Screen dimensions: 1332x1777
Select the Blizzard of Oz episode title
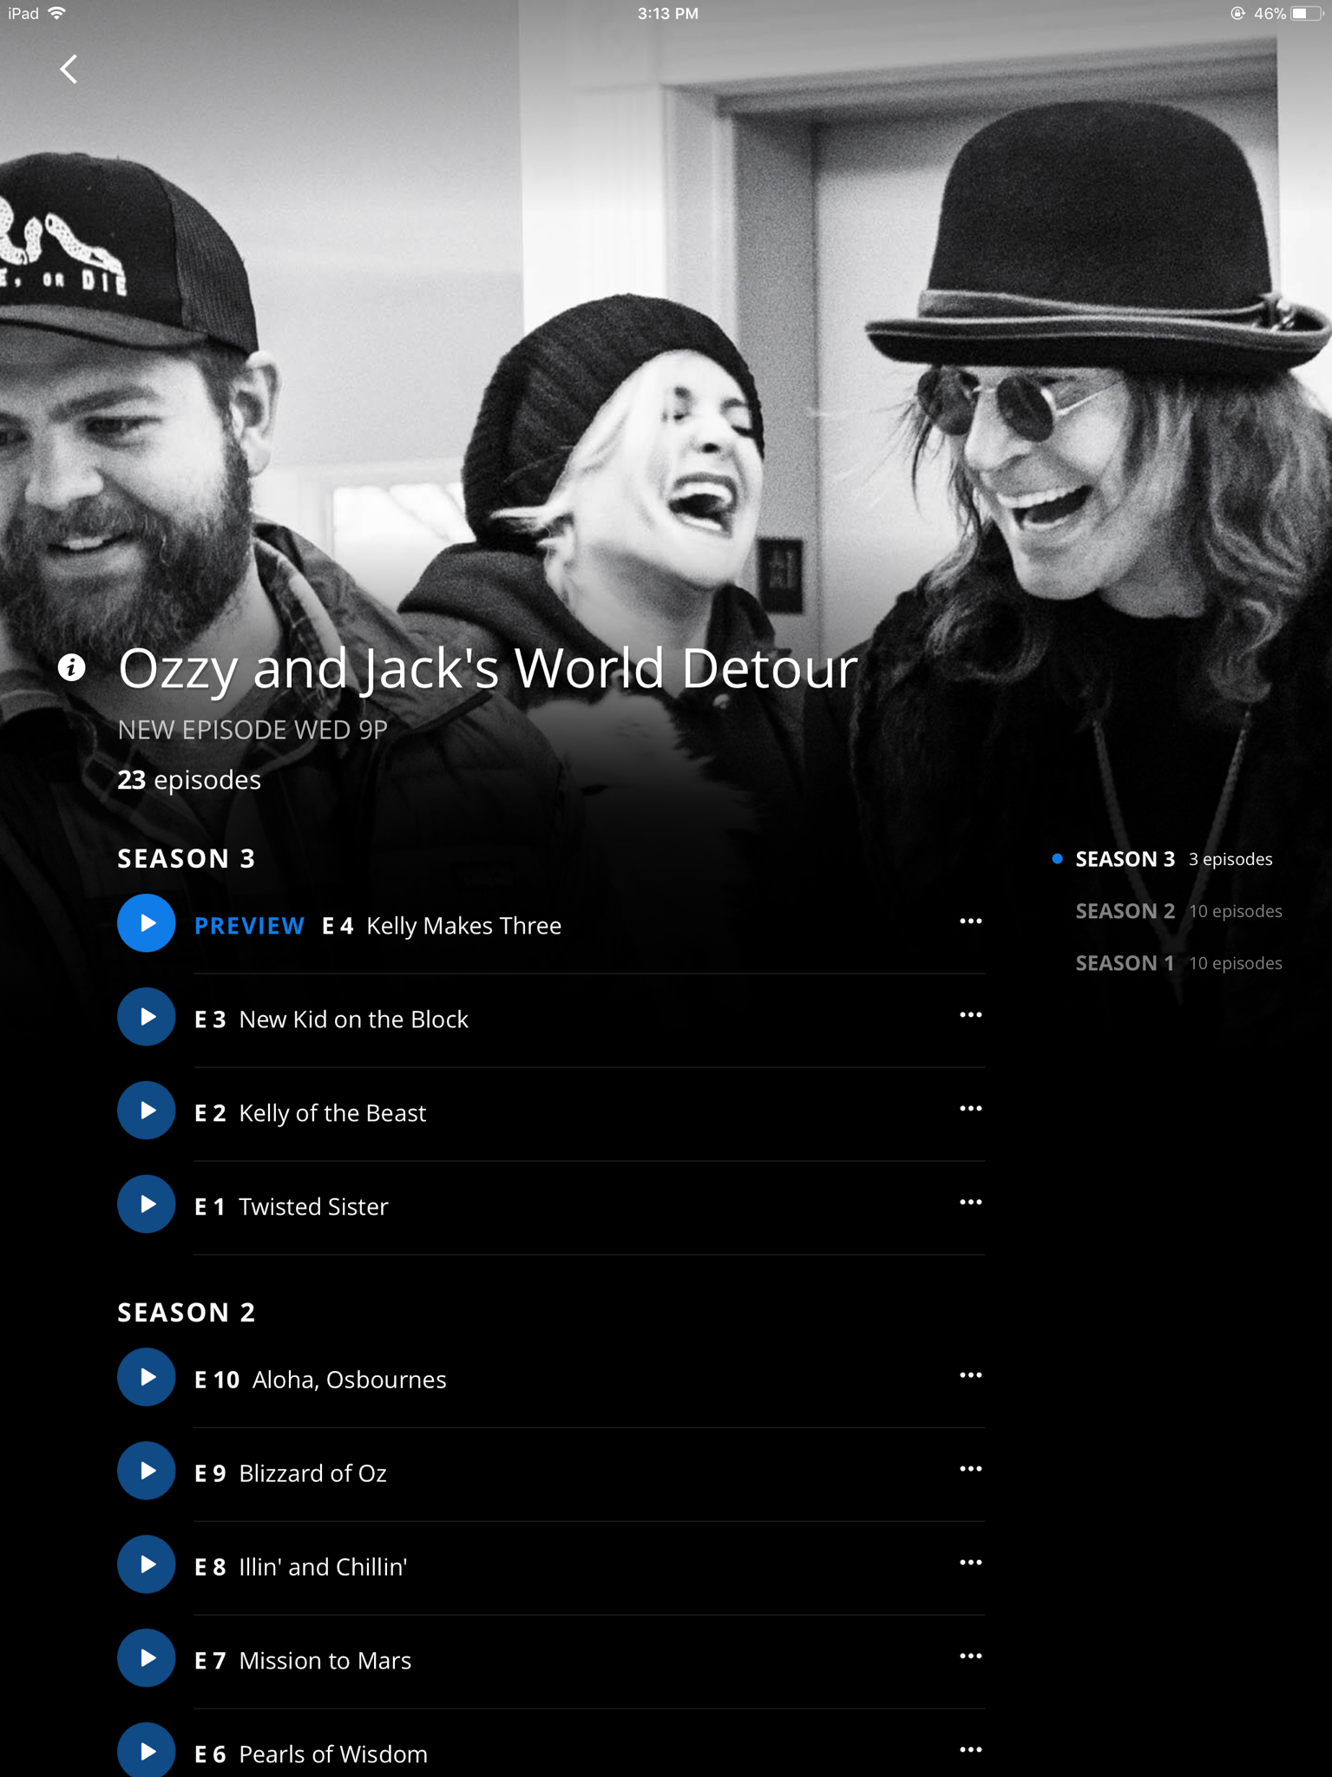312,1473
